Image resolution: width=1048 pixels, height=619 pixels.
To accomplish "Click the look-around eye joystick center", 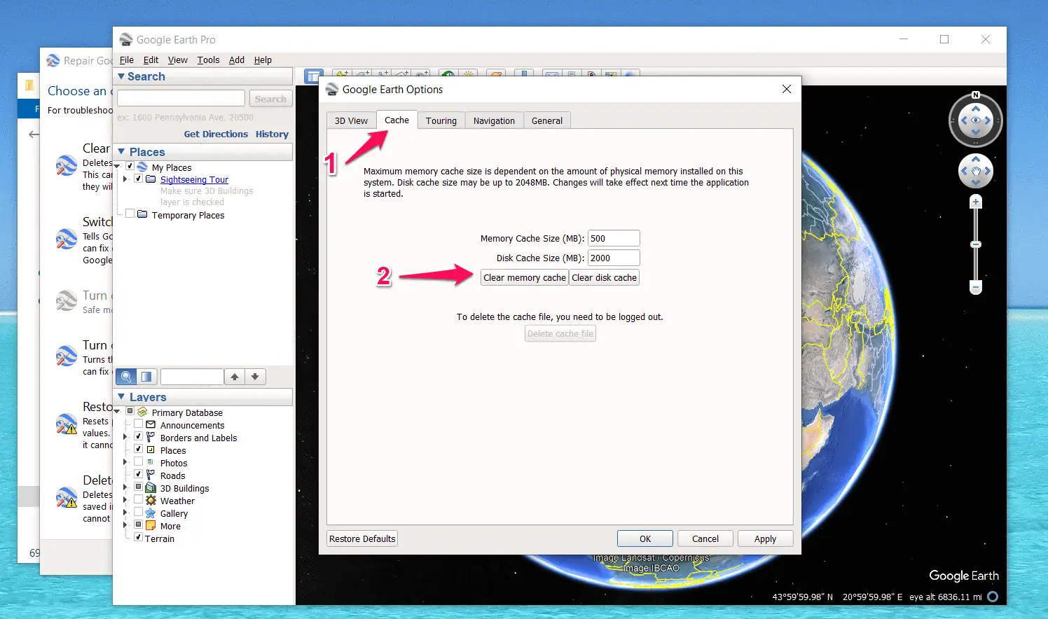I will [976, 120].
